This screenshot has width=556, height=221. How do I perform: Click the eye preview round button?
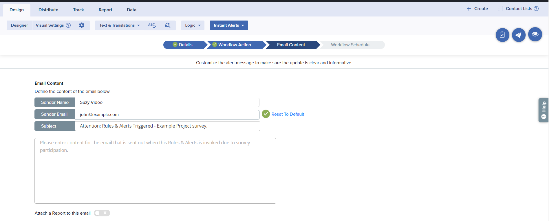point(535,34)
